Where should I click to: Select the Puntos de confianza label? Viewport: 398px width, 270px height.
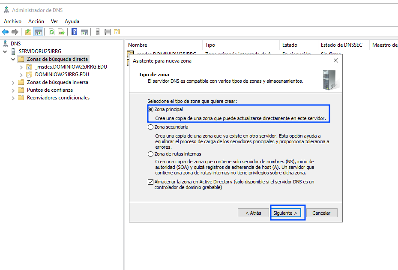point(50,90)
